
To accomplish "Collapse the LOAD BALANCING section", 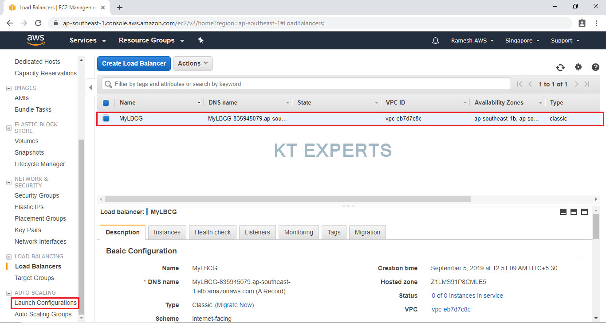I will 9,257.
